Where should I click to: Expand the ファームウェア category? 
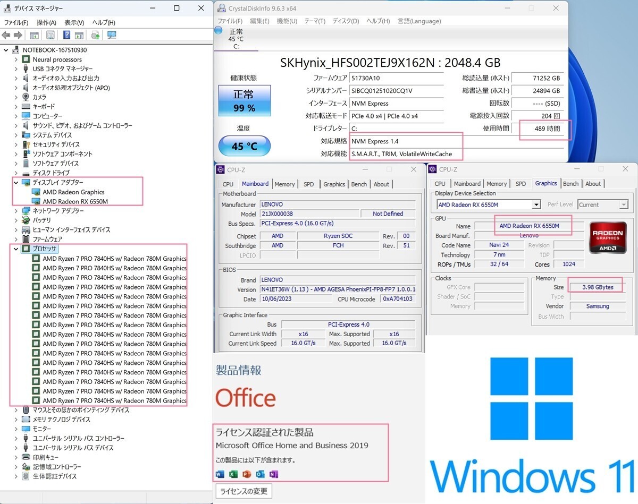coord(16,239)
